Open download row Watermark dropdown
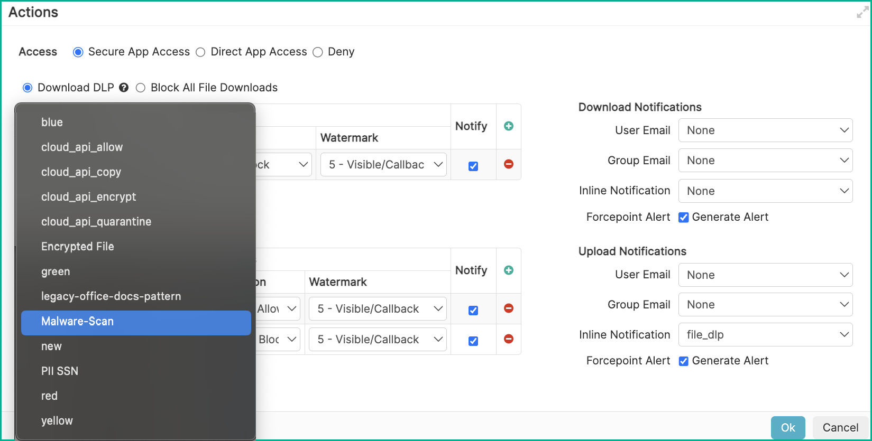This screenshot has height=441, width=872. click(383, 165)
